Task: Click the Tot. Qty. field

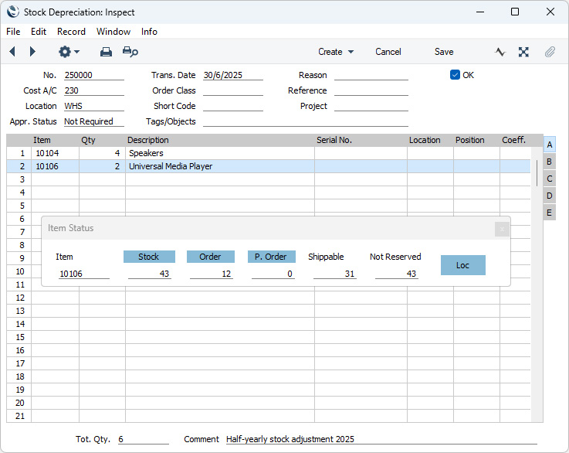Action: coord(144,439)
